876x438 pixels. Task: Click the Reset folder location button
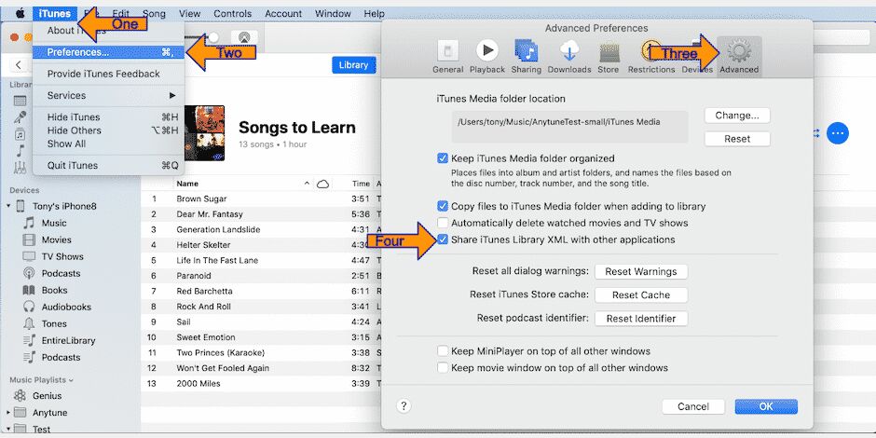(737, 139)
